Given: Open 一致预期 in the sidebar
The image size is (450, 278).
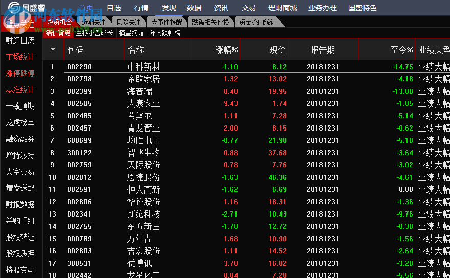Looking at the screenshot, I should click(20, 106).
